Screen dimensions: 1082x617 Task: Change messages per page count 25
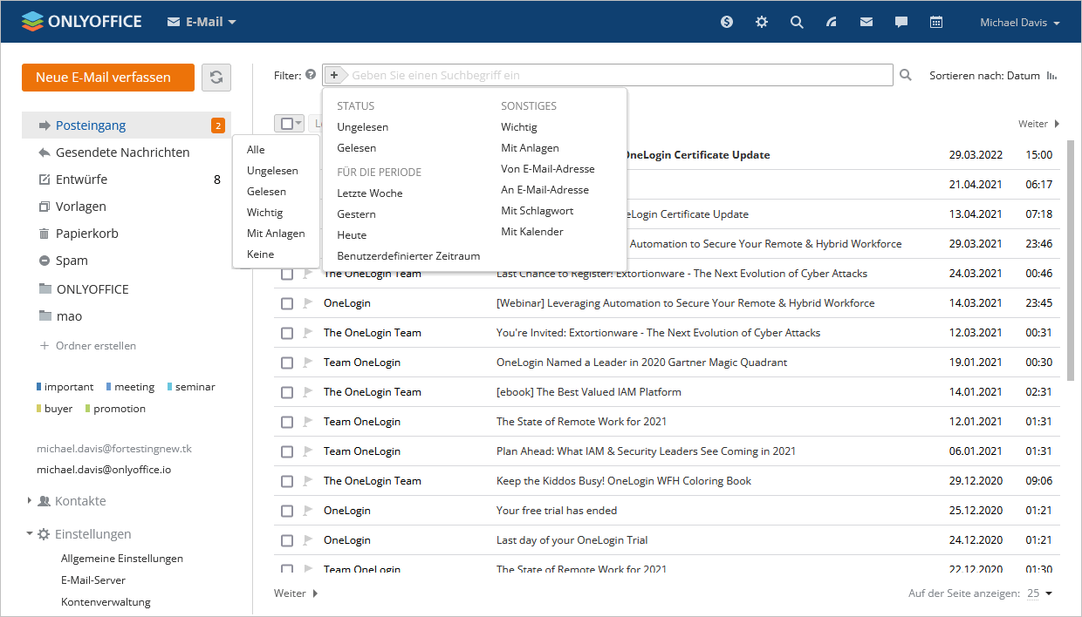click(x=1039, y=593)
